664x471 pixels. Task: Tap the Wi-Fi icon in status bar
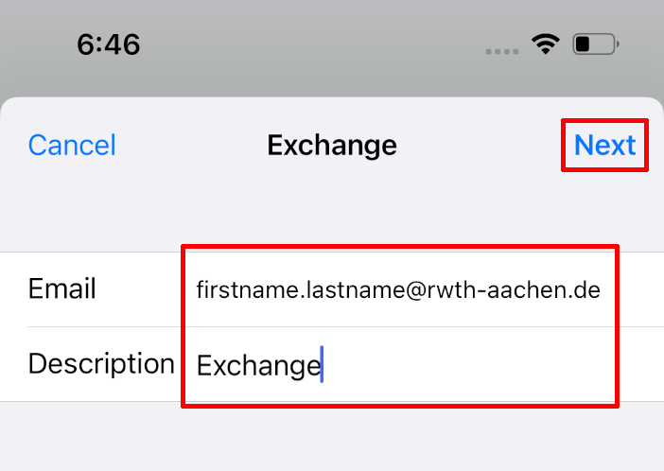[x=546, y=44]
